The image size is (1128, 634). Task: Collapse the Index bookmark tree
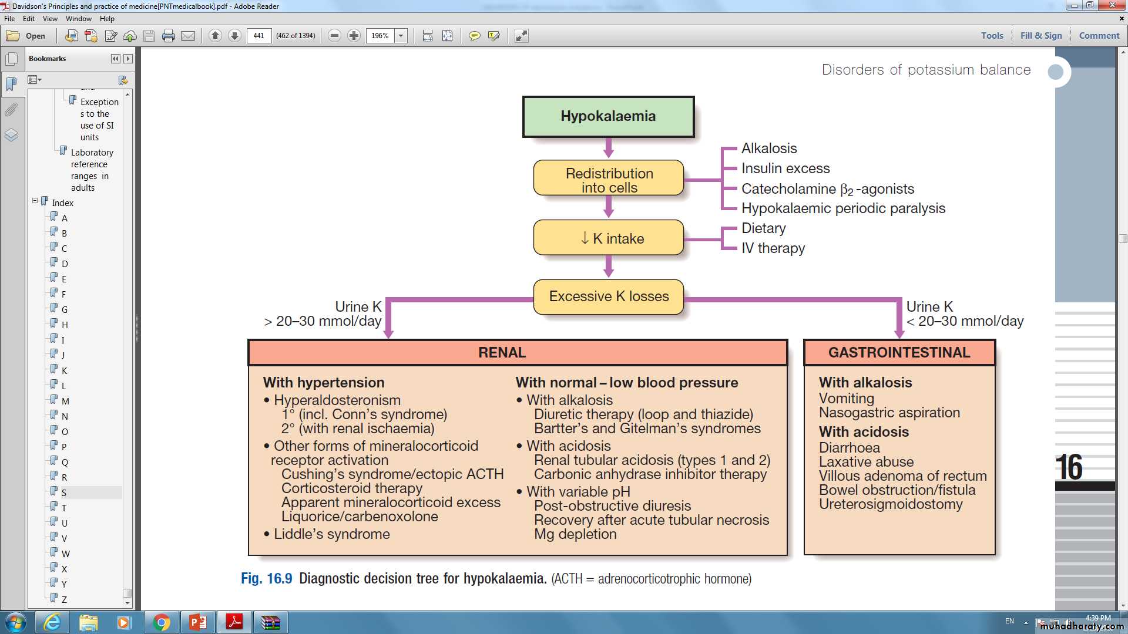tap(35, 201)
